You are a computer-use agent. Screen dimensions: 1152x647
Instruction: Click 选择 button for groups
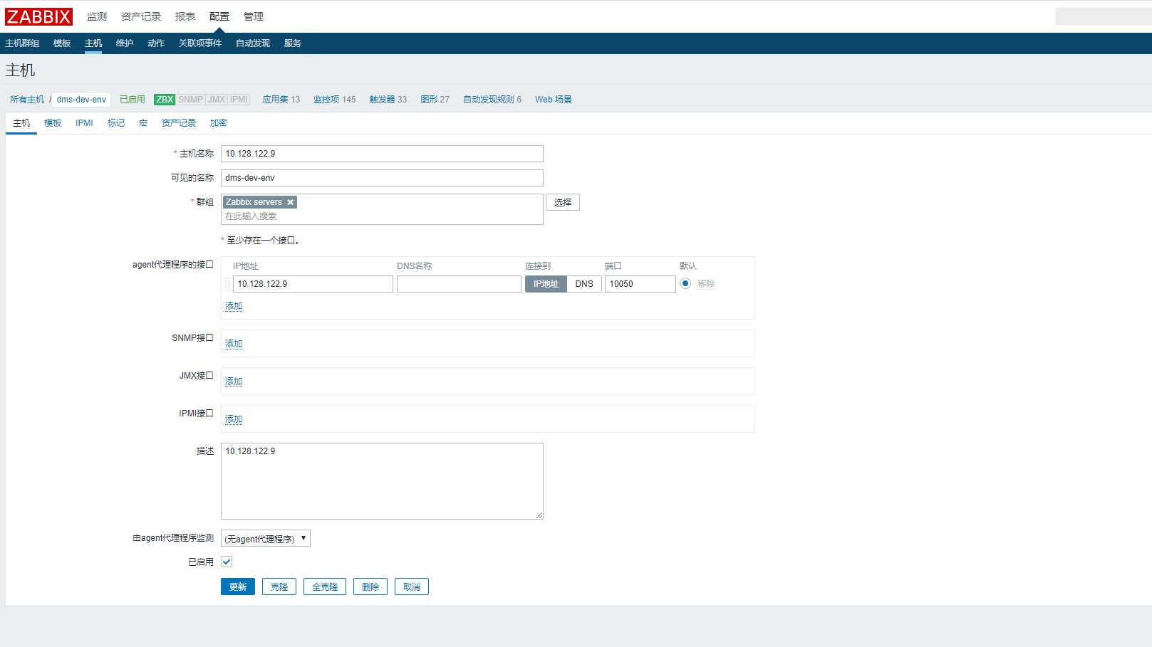[x=563, y=202]
